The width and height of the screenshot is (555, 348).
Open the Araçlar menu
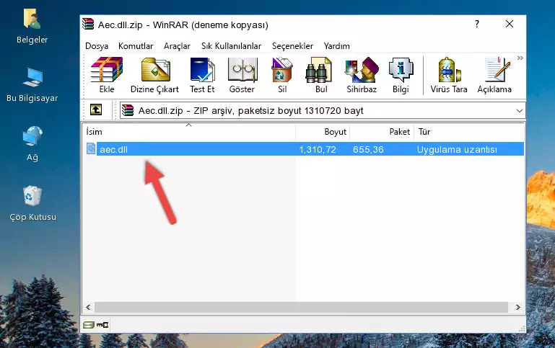tap(177, 46)
